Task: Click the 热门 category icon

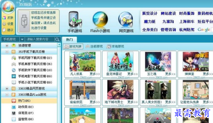Action: point(14,101)
